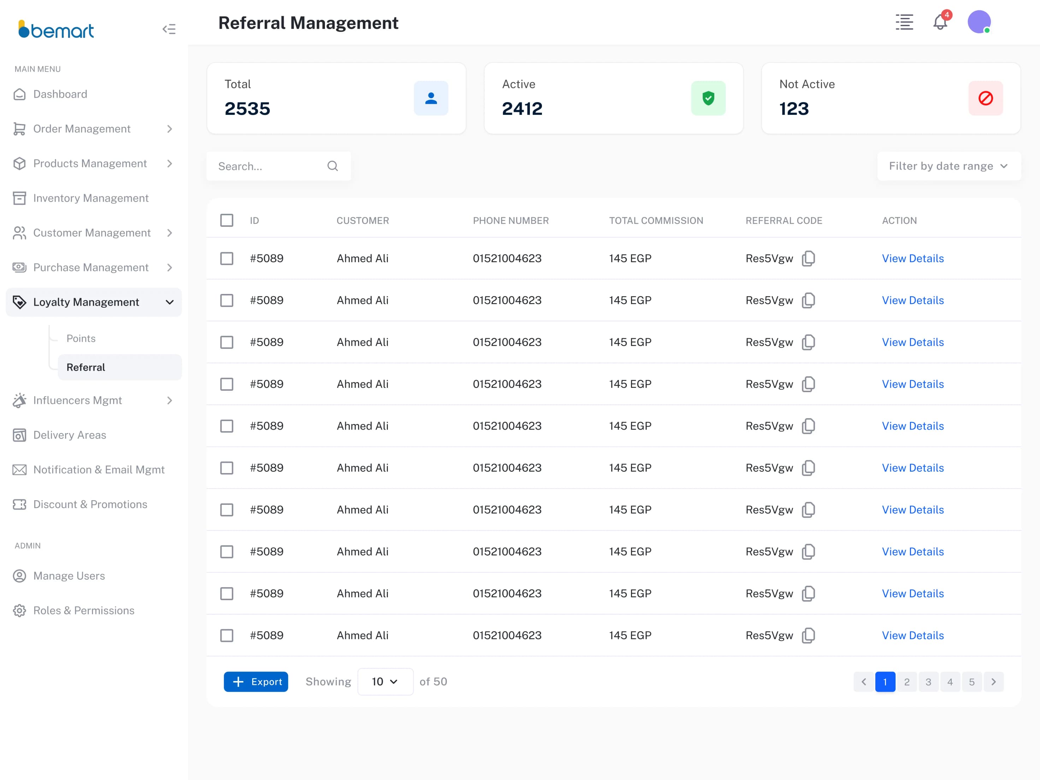Expand Purchase Management with its chevron
This screenshot has width=1040, height=780.
click(170, 267)
